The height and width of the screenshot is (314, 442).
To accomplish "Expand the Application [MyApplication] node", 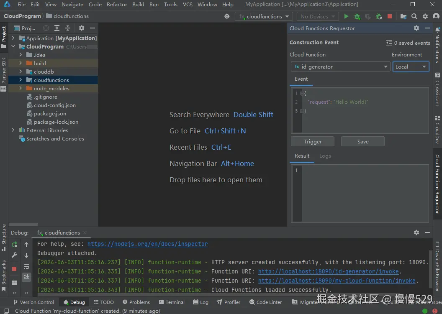I will pos(13,38).
